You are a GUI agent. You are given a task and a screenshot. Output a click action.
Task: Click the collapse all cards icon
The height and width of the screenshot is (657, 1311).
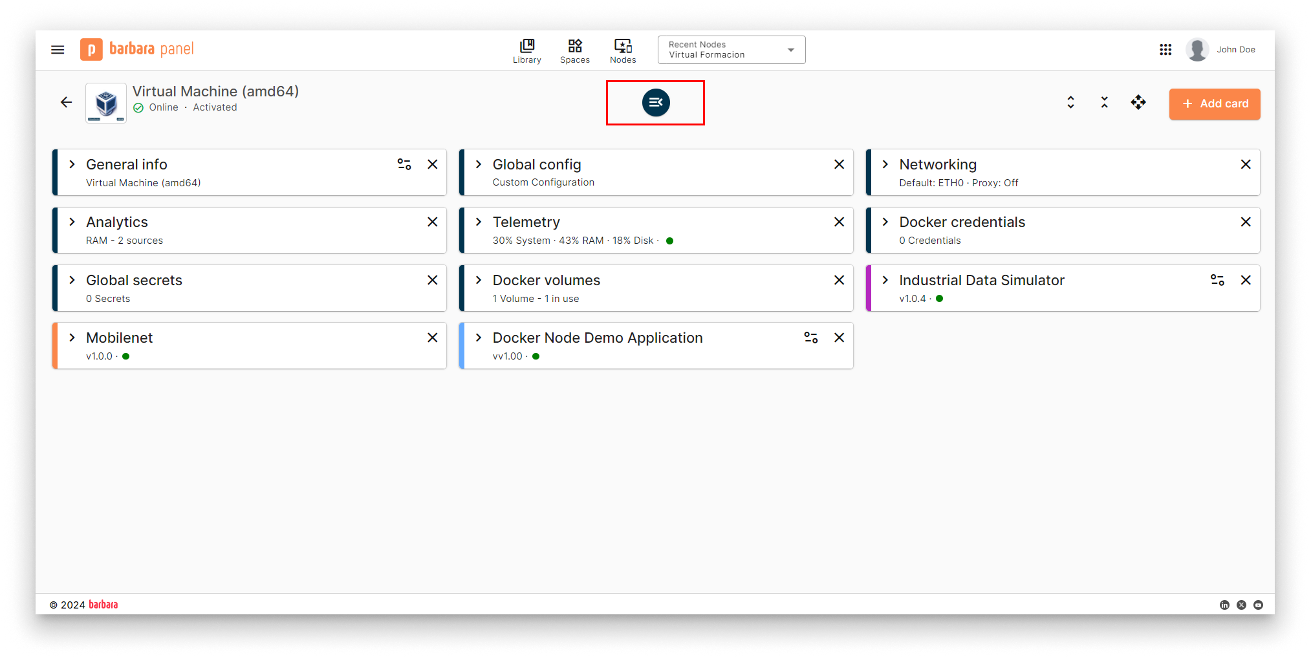tap(1104, 102)
